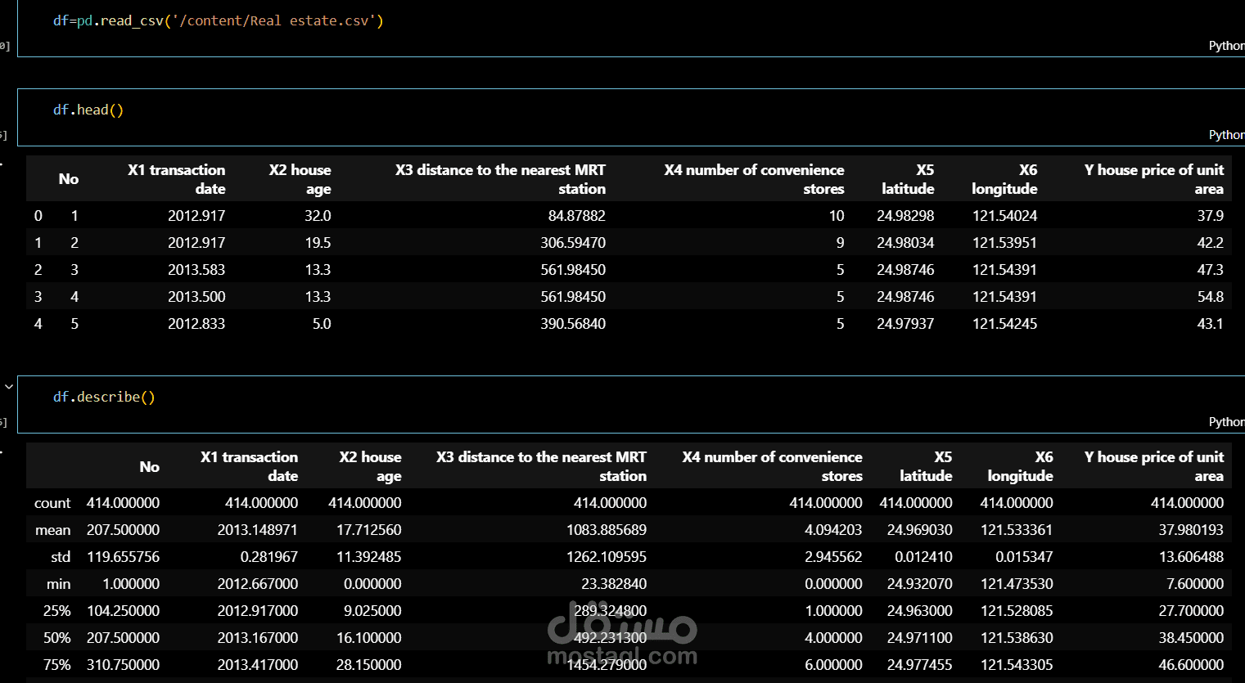Select mean stores value 4.094203
The width and height of the screenshot is (1245, 683).
[x=833, y=530]
